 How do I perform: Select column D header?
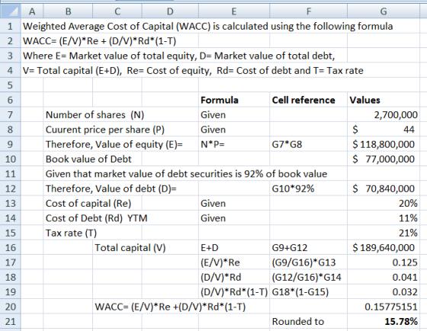tap(170, 11)
